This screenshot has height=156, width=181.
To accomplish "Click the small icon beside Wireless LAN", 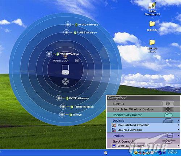I will point(77,60).
